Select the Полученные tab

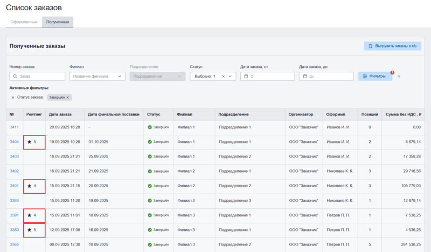(57, 22)
